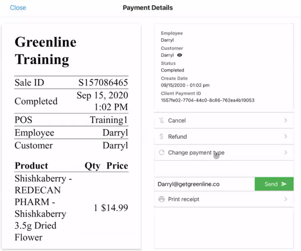Choose the Refund option label

[177, 137]
